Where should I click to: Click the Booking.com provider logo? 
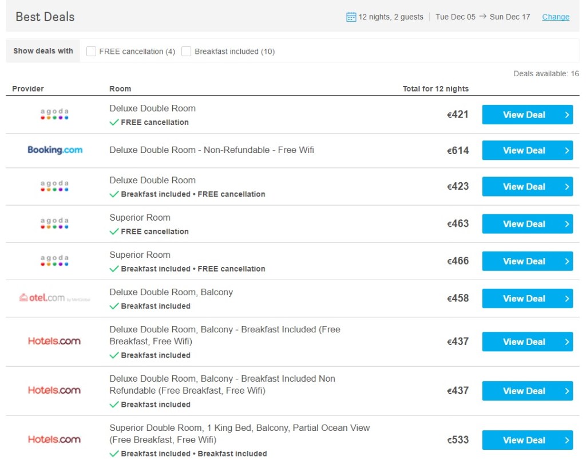(x=55, y=150)
